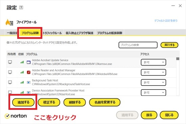186x124 pixels.
Task: Open access dropdown for Device Association Framework Provider Host
Action: tap(154, 93)
